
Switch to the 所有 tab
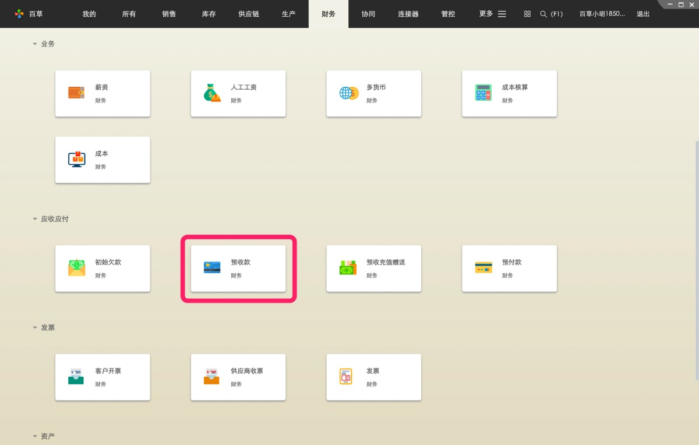point(129,14)
